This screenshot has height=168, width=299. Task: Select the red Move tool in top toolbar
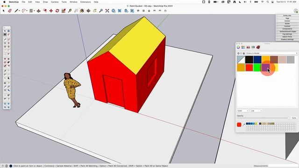pyautogui.click(x=51, y=11)
